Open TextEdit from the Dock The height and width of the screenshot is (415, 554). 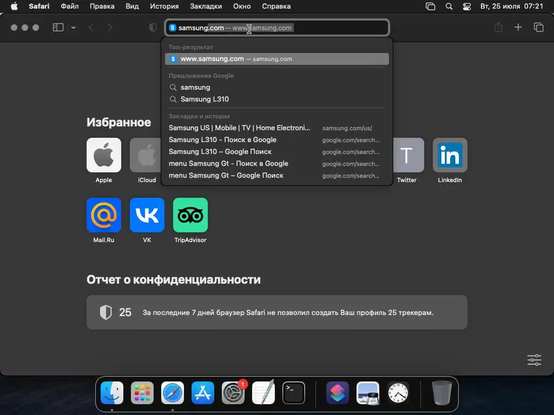coord(263,393)
